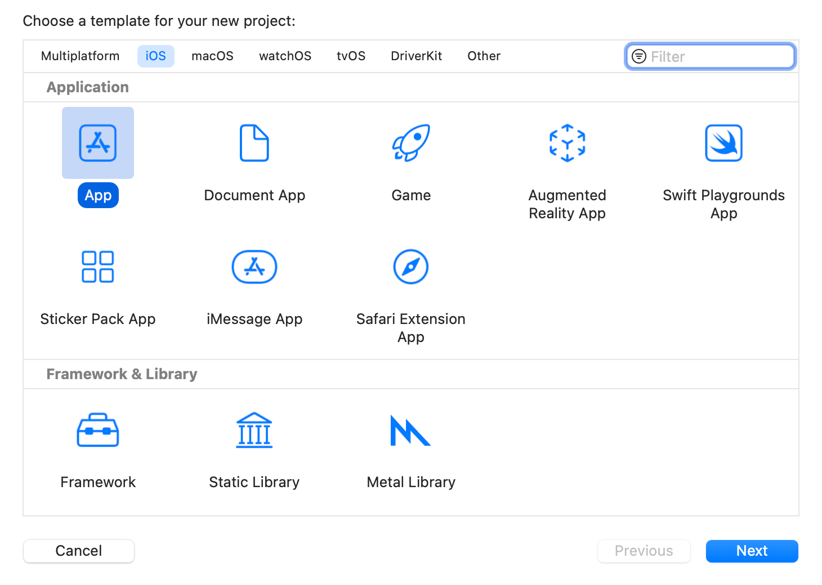Screen dimensions: 822x585
Task: Click the Framework label text
Action: point(98,482)
